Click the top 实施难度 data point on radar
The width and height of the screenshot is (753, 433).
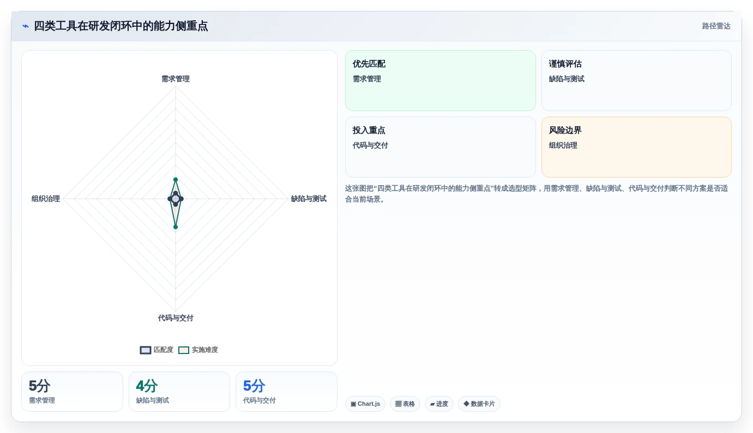(176, 179)
